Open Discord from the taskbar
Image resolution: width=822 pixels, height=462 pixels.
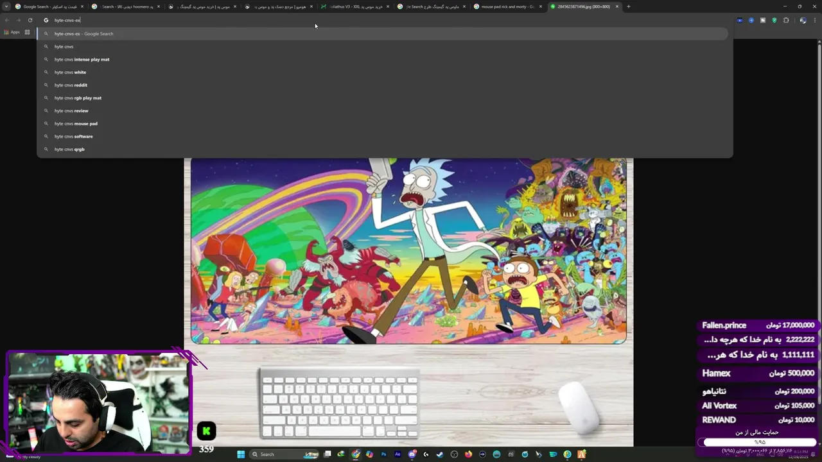(x=412, y=454)
